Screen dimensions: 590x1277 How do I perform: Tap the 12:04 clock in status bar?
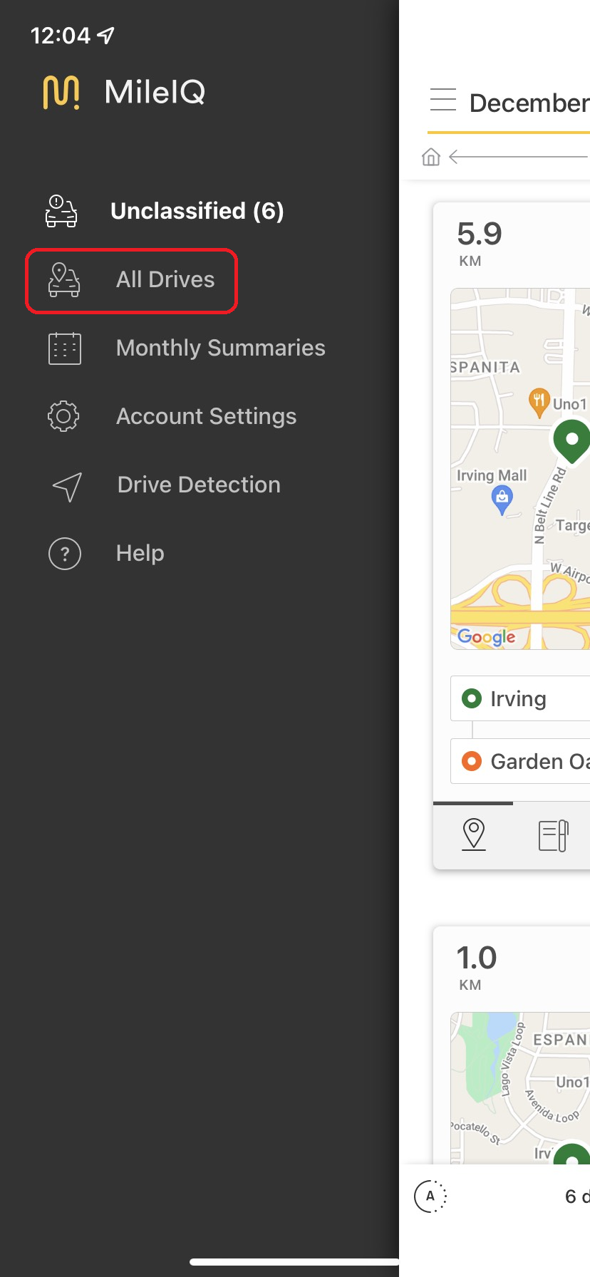click(61, 36)
